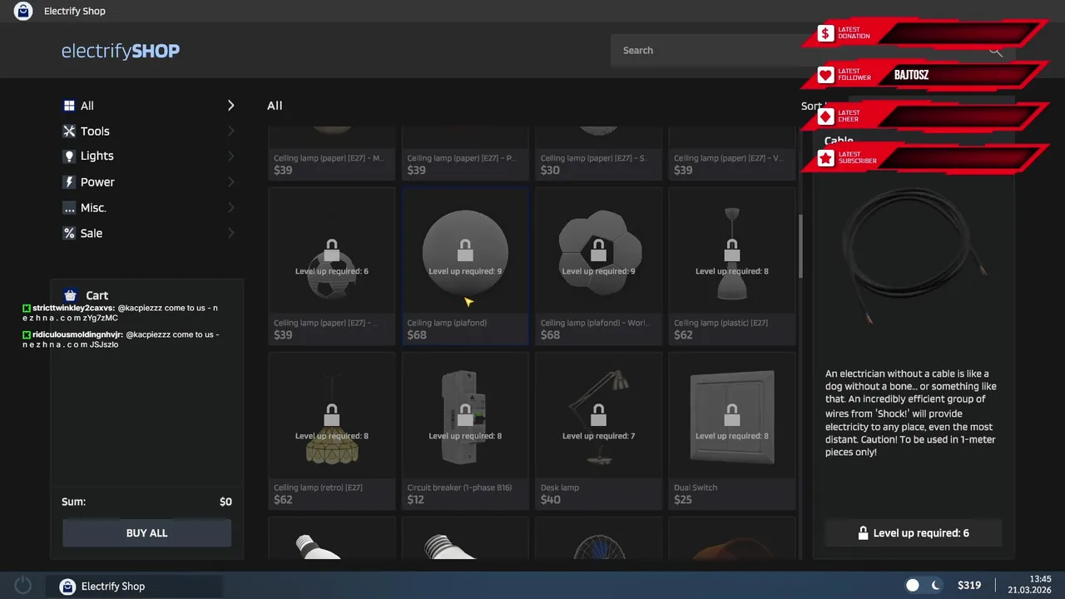Expand the Power category chevron
1065x599 pixels.
[x=230, y=182]
